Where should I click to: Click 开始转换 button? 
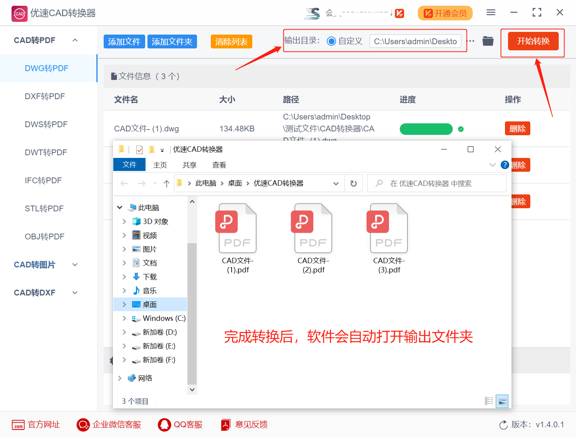tap(533, 41)
